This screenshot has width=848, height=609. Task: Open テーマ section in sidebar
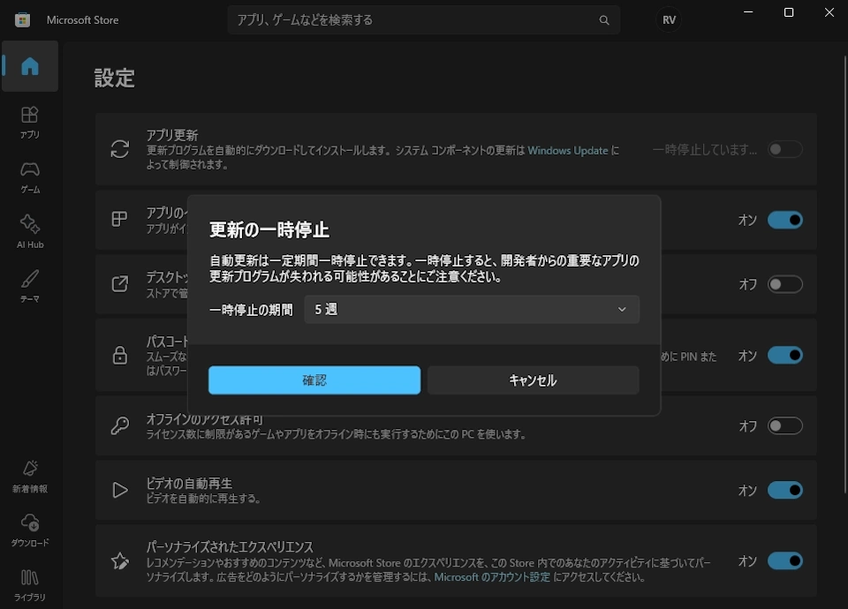click(x=30, y=286)
